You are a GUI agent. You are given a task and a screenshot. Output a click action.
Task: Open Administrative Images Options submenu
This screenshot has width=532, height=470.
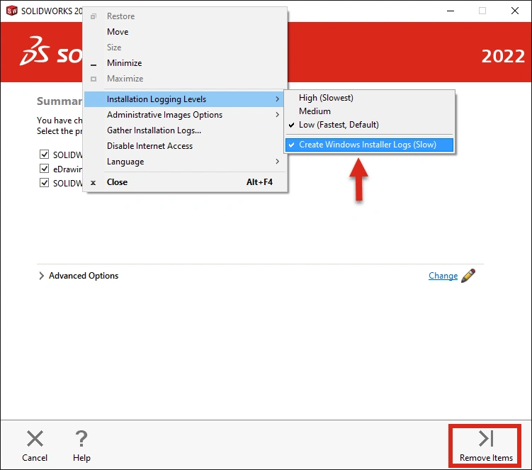[184, 115]
